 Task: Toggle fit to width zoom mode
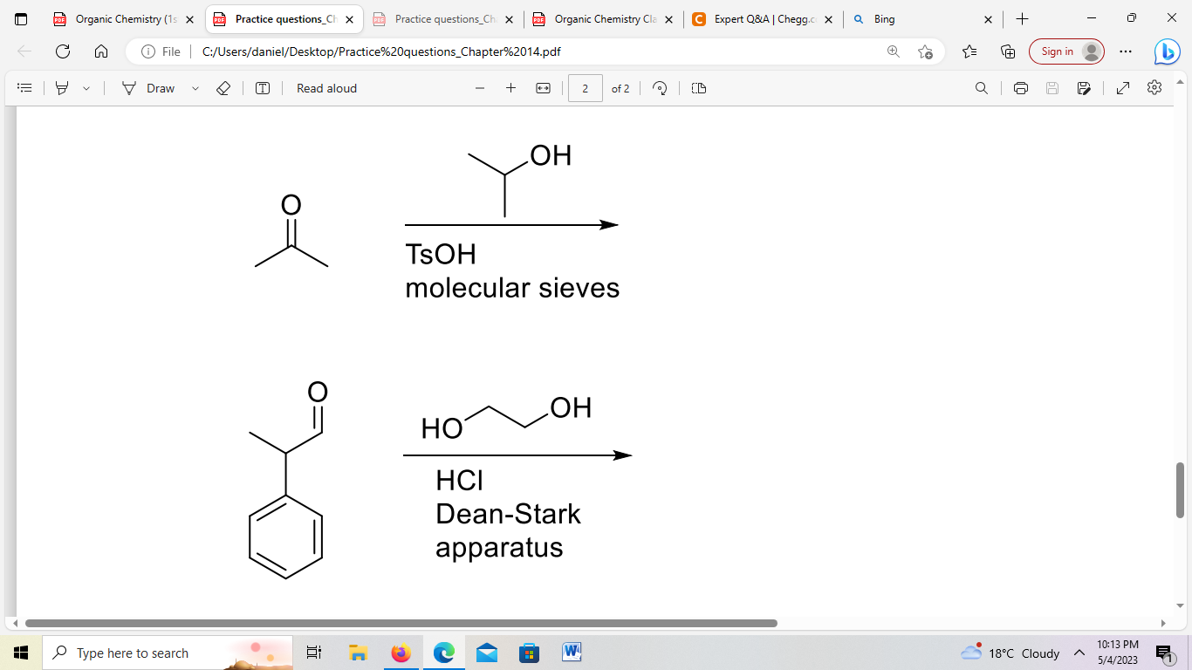coord(543,87)
